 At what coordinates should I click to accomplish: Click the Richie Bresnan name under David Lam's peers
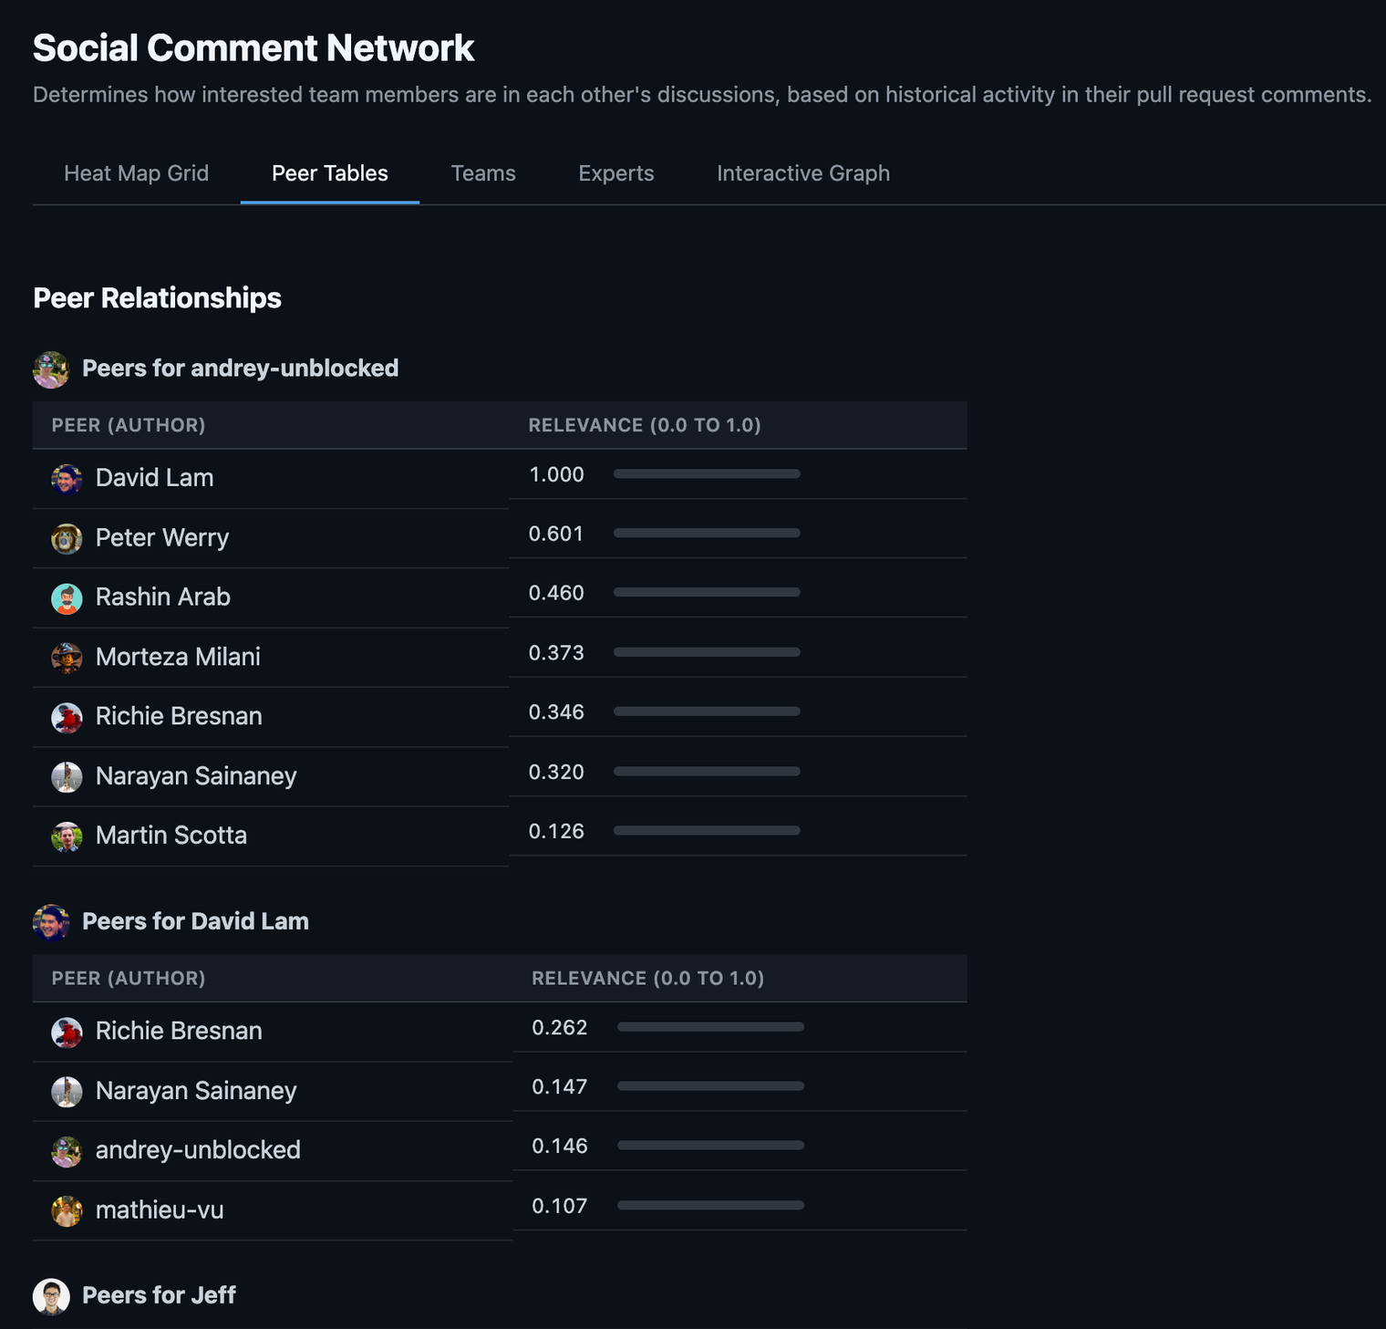179,1031
